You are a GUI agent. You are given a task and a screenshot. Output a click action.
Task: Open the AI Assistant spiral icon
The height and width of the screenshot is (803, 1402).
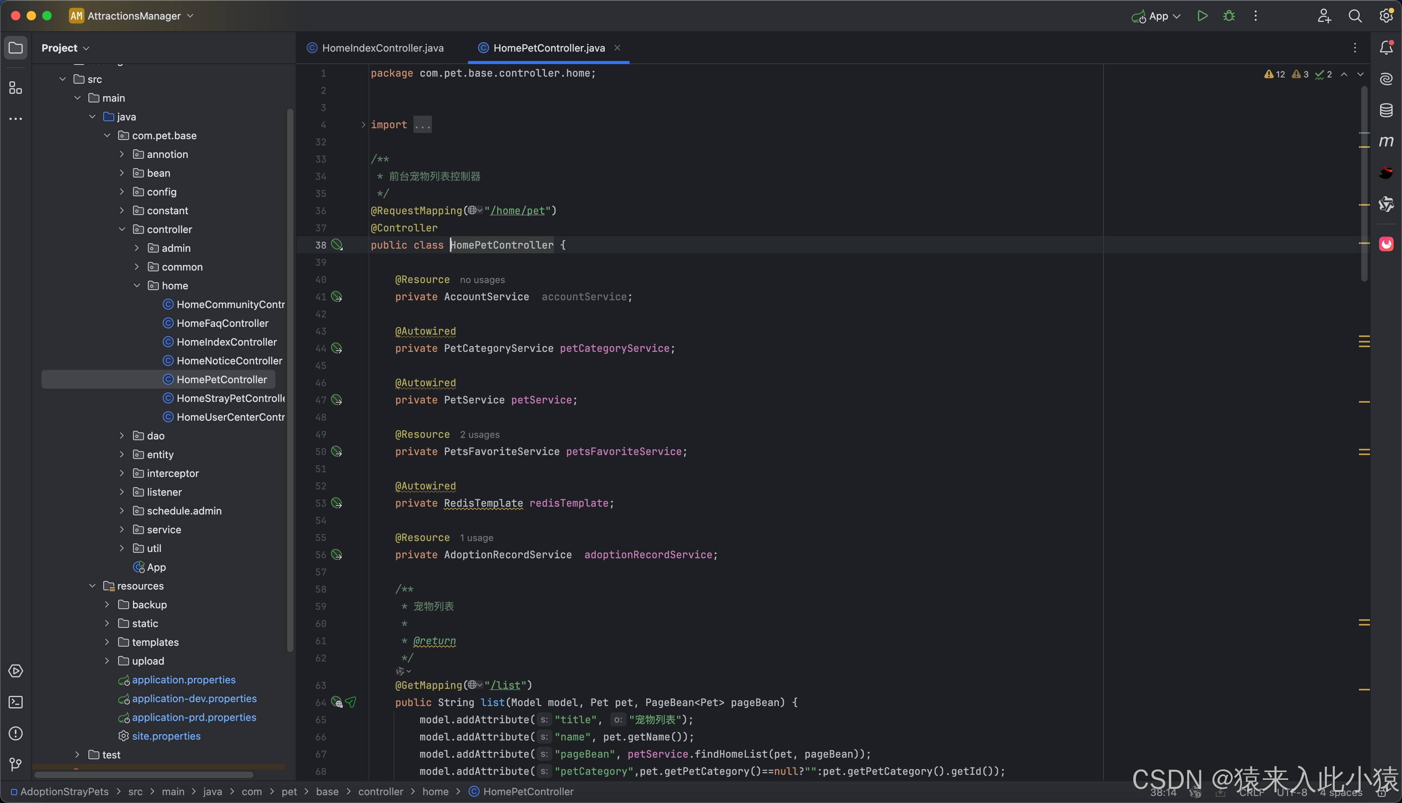point(1386,79)
